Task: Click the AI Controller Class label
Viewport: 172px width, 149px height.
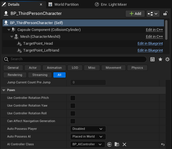Action: 20,144
